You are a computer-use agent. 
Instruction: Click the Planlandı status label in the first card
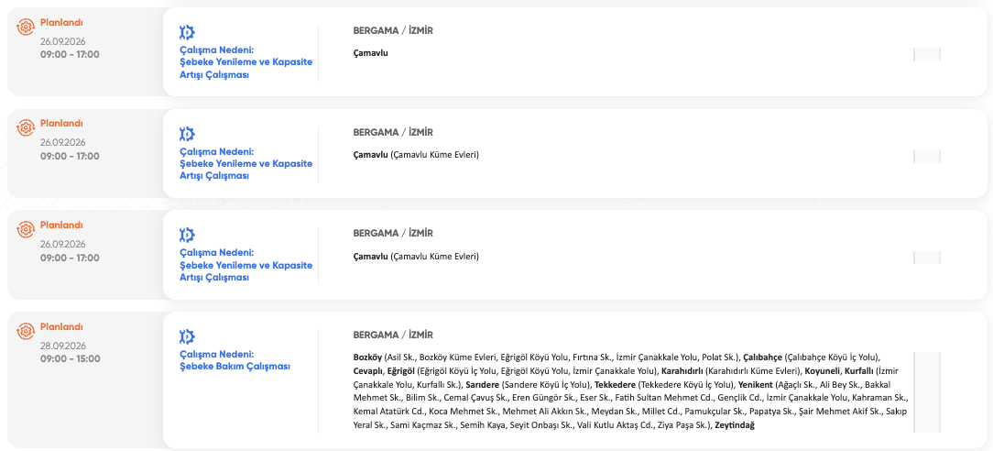pos(61,22)
